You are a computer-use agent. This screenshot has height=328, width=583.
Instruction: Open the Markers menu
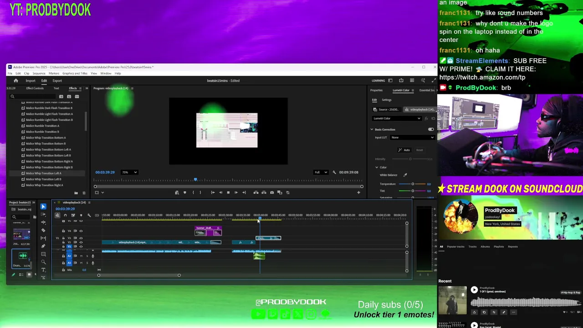click(x=54, y=73)
